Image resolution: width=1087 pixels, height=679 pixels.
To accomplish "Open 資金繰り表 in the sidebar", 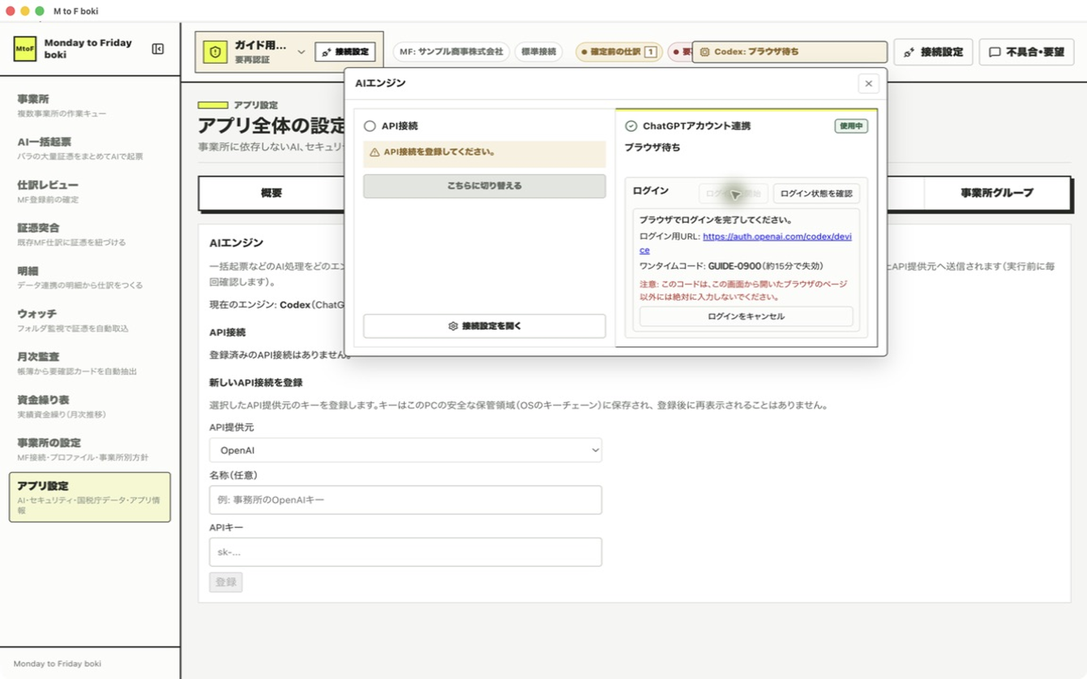I will point(89,406).
